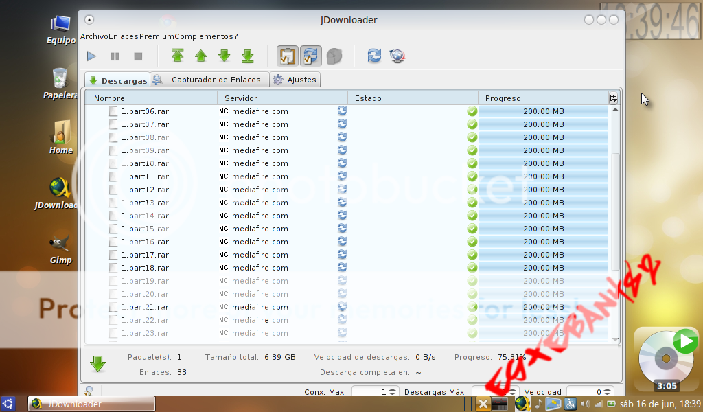This screenshot has height=412, width=703.
Task: Click file icon of 1.part12.rar
Action: (x=113, y=190)
